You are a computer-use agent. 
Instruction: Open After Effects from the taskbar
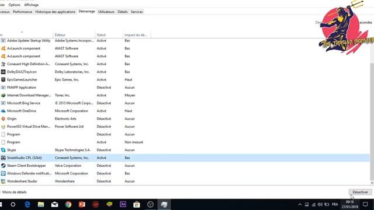coord(123,204)
